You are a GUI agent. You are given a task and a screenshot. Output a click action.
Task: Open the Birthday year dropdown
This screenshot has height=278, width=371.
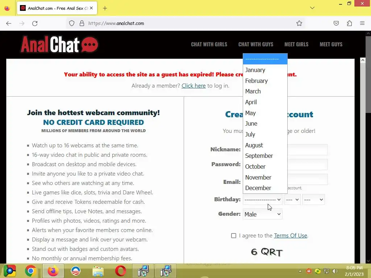[x=313, y=199]
